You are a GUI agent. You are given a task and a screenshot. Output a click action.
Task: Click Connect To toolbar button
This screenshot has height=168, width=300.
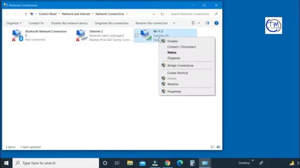click(36, 23)
